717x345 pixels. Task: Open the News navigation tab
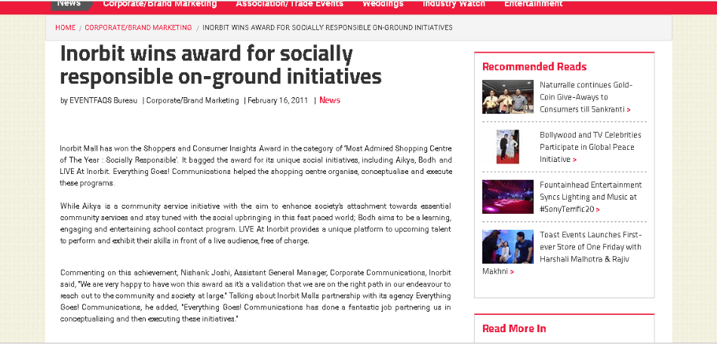[x=70, y=4]
